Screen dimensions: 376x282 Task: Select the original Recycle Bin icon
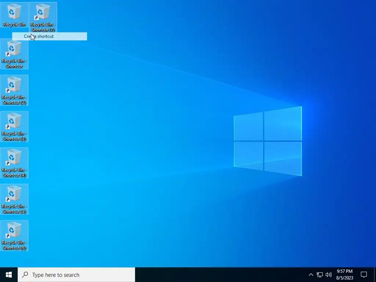click(14, 15)
